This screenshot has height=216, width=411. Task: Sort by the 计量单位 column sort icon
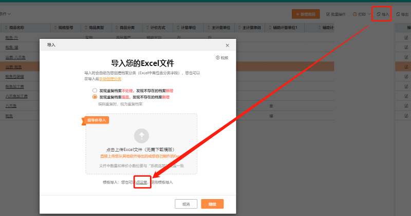coord(178,28)
